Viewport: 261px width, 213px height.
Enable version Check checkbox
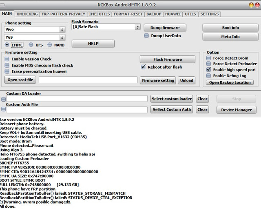pyautogui.click(x=7, y=59)
